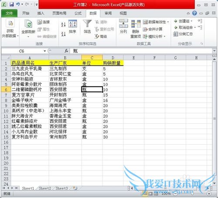Sort descending Z to A icon
The height and width of the screenshot is (198, 218).
[x=63, y=34]
